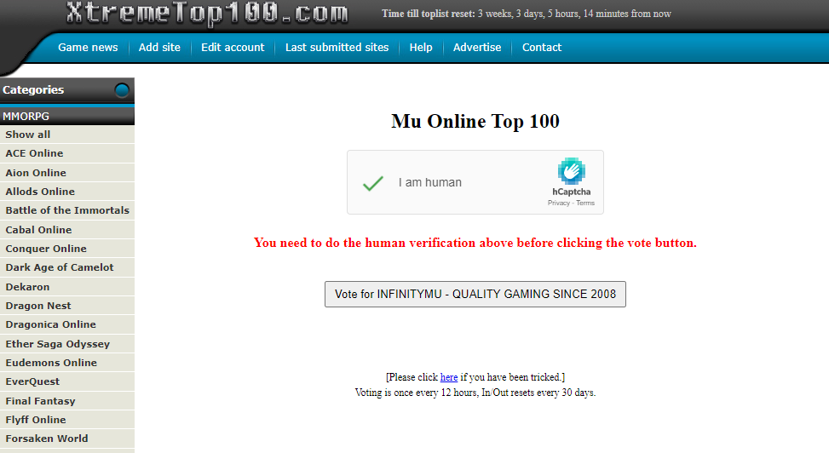Click the Mu Online Top 100 heading

pos(475,121)
